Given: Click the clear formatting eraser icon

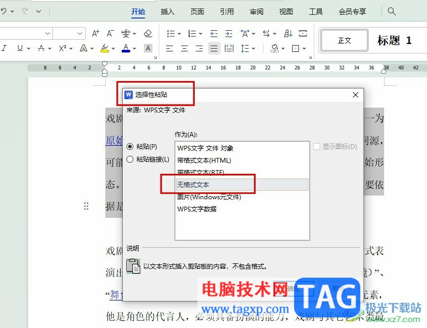Looking at the screenshot, I should (148, 33).
